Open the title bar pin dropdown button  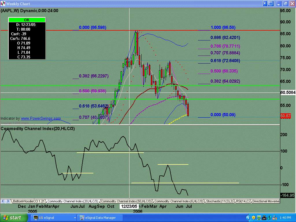coord(265,3)
